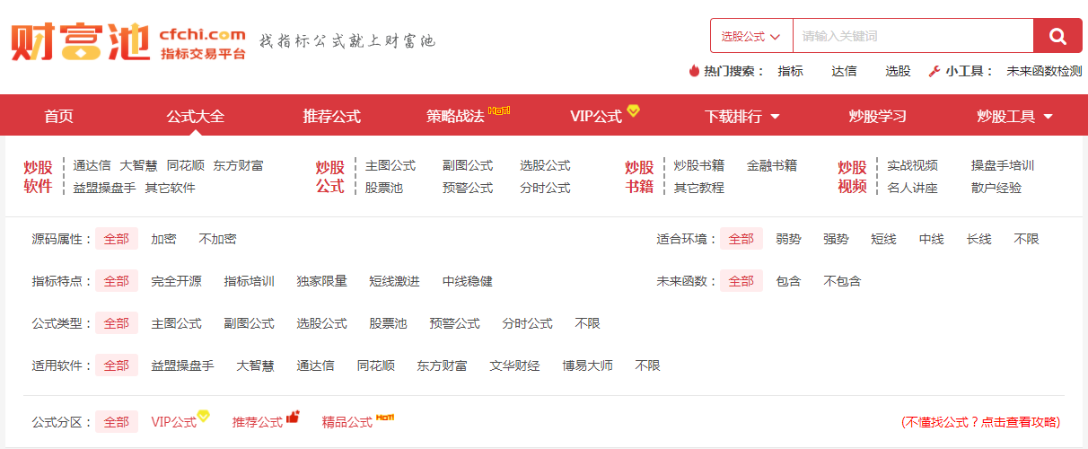Select 短线激进 under 指标特点

point(395,281)
